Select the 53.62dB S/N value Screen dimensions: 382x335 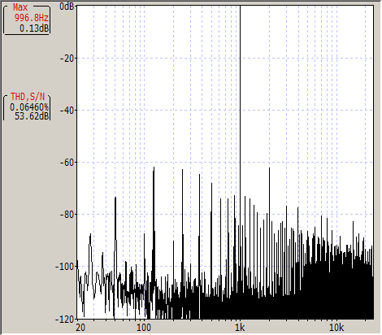(32, 116)
